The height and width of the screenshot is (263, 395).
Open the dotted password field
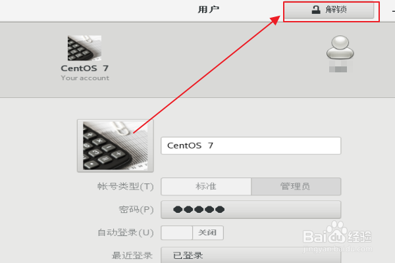pyautogui.click(x=251, y=210)
